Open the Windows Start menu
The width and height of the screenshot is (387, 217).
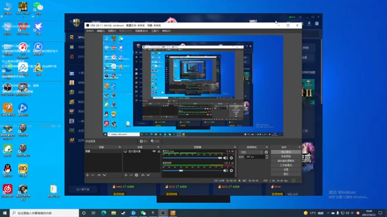tap(5, 213)
